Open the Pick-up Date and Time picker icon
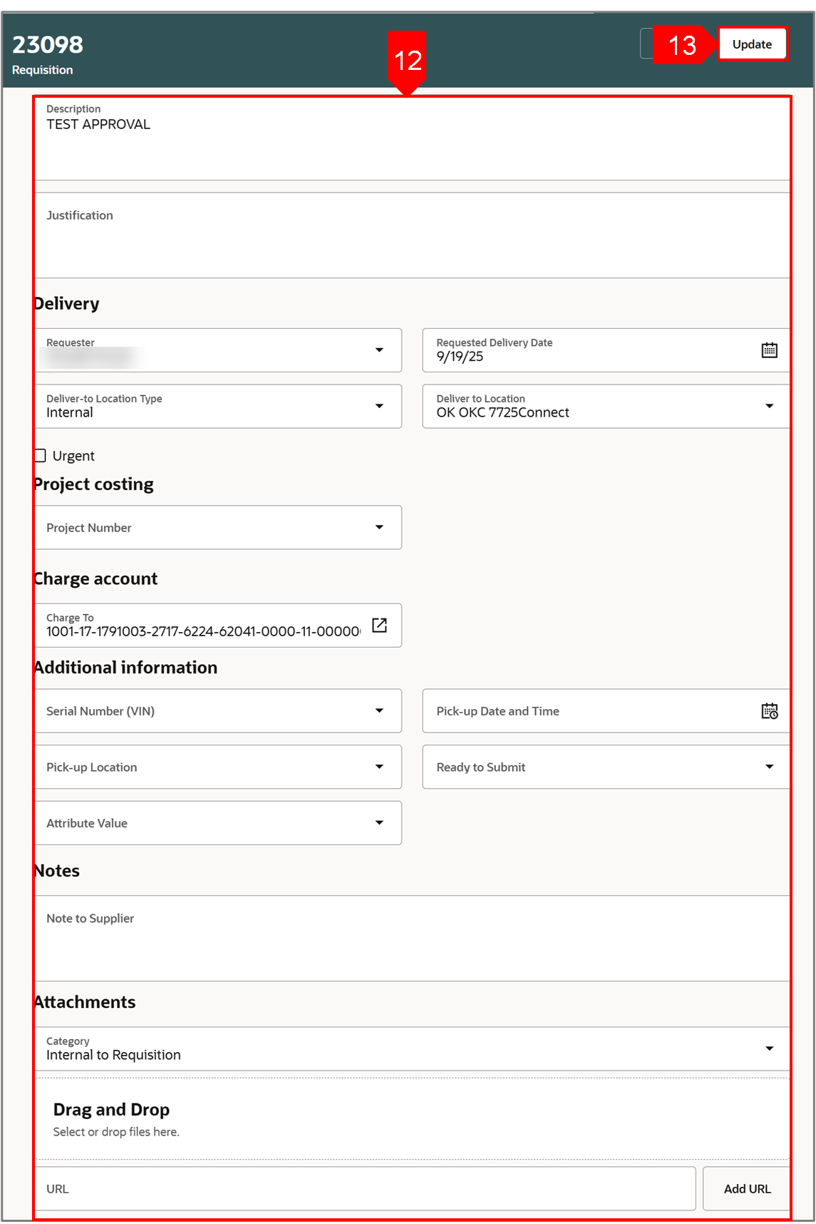This screenshot has width=816, height=1224. (x=769, y=711)
